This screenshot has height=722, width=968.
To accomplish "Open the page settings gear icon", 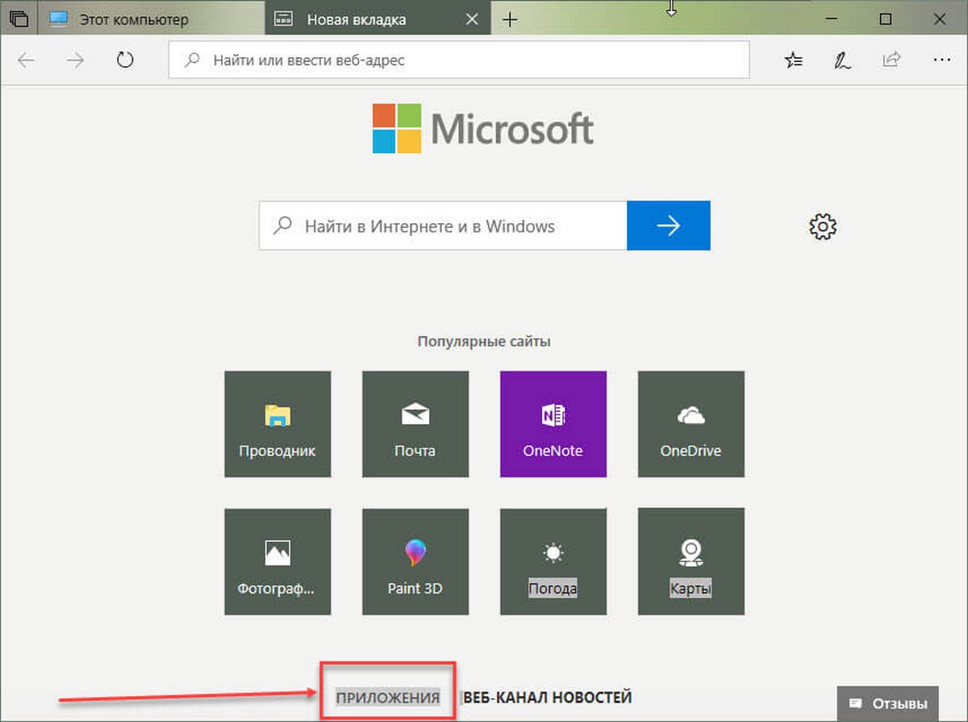I will point(823,226).
